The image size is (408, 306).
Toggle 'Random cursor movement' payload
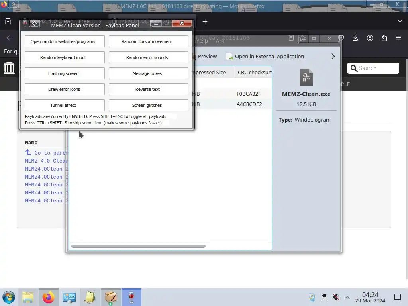(148, 41)
